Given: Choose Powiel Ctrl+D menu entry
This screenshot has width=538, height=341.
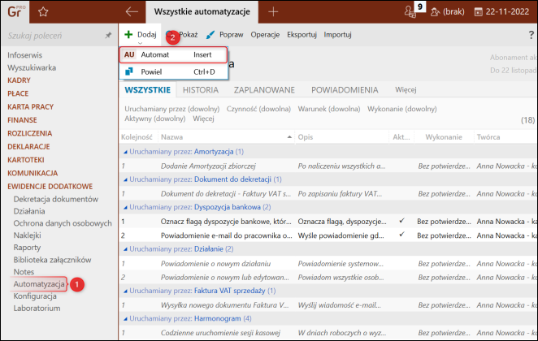Looking at the screenshot, I should (x=173, y=72).
